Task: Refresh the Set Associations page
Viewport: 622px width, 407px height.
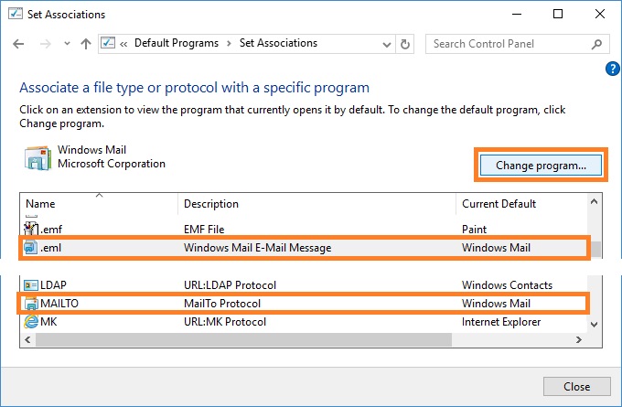Action: tap(404, 44)
